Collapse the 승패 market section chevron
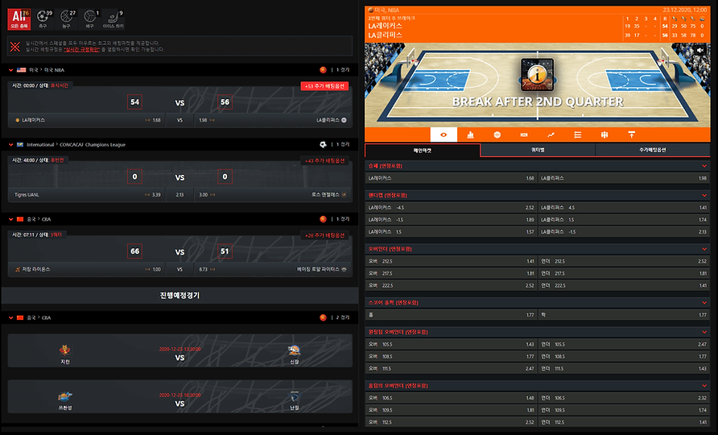 tap(704, 166)
